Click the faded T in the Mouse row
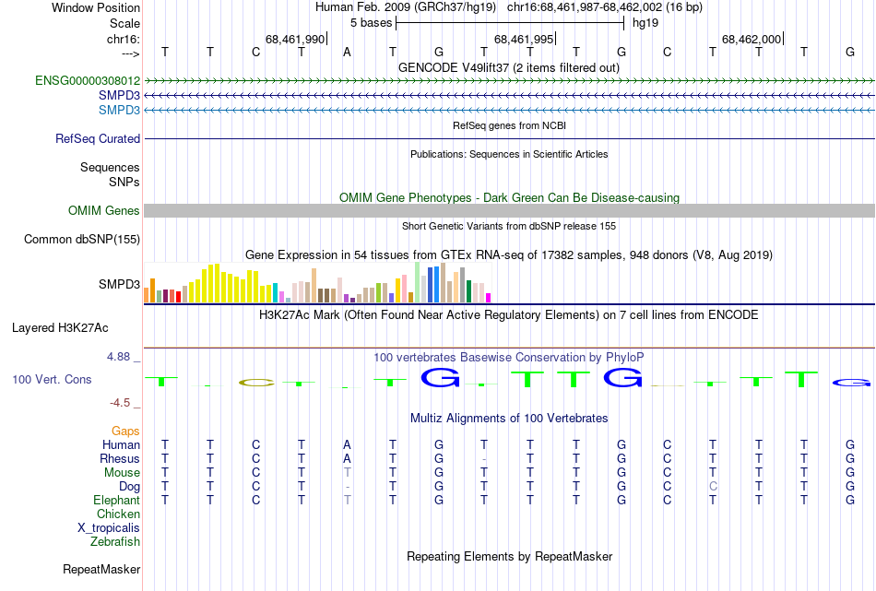876x591 pixels. tap(347, 473)
